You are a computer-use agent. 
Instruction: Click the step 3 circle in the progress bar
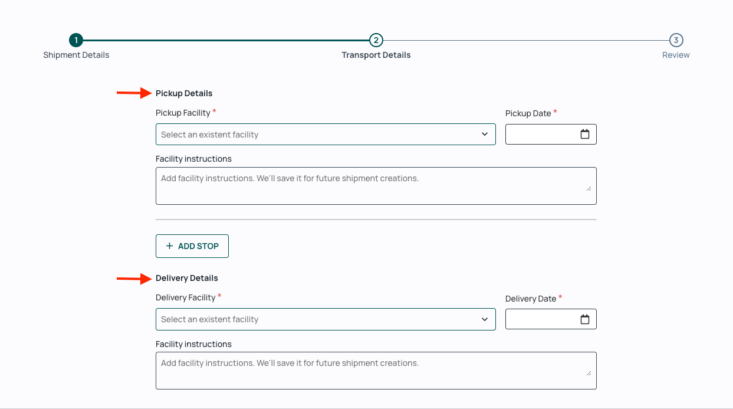click(x=676, y=40)
